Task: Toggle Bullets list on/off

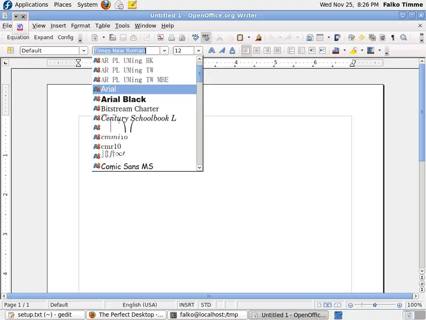Action: click(x=301, y=50)
